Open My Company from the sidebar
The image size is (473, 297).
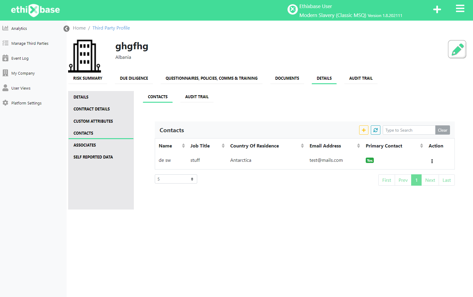(x=23, y=73)
